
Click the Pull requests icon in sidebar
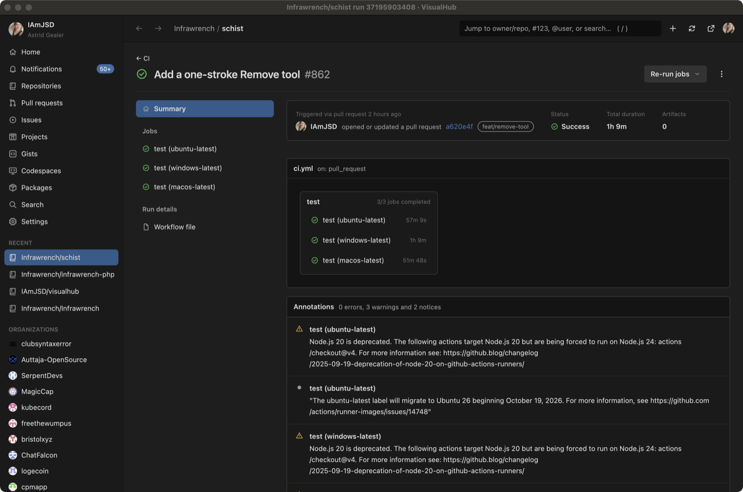coord(13,103)
